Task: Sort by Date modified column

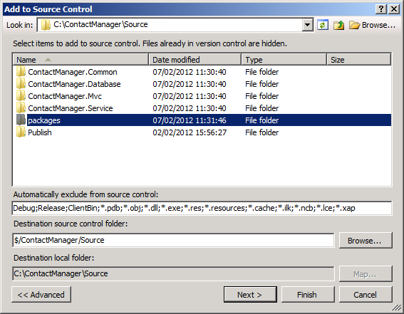Action: (195, 60)
